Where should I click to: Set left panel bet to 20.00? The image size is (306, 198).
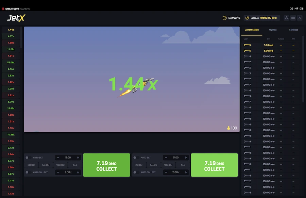point(31,165)
